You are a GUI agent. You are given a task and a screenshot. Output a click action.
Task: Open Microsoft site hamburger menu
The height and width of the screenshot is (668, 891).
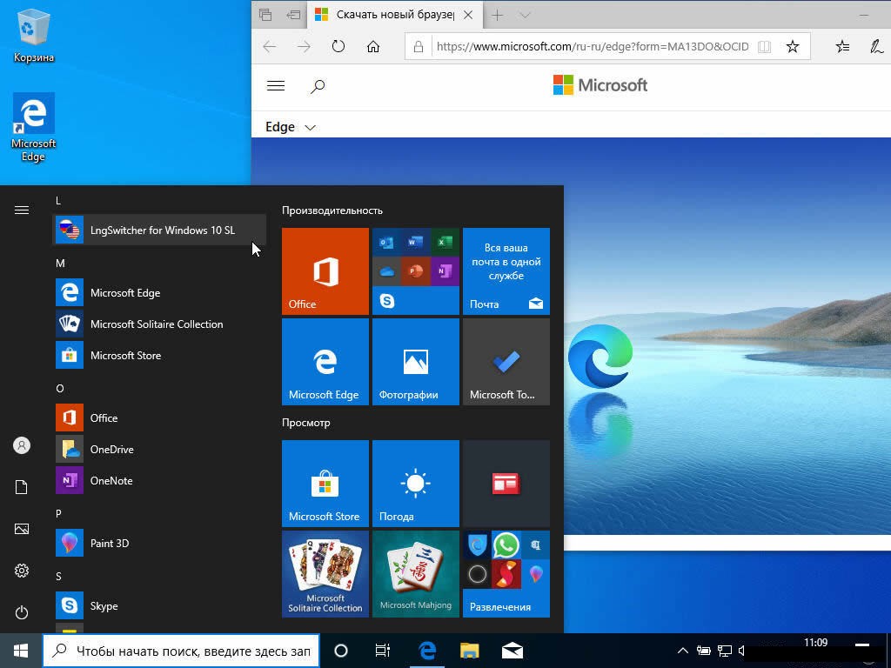[276, 86]
